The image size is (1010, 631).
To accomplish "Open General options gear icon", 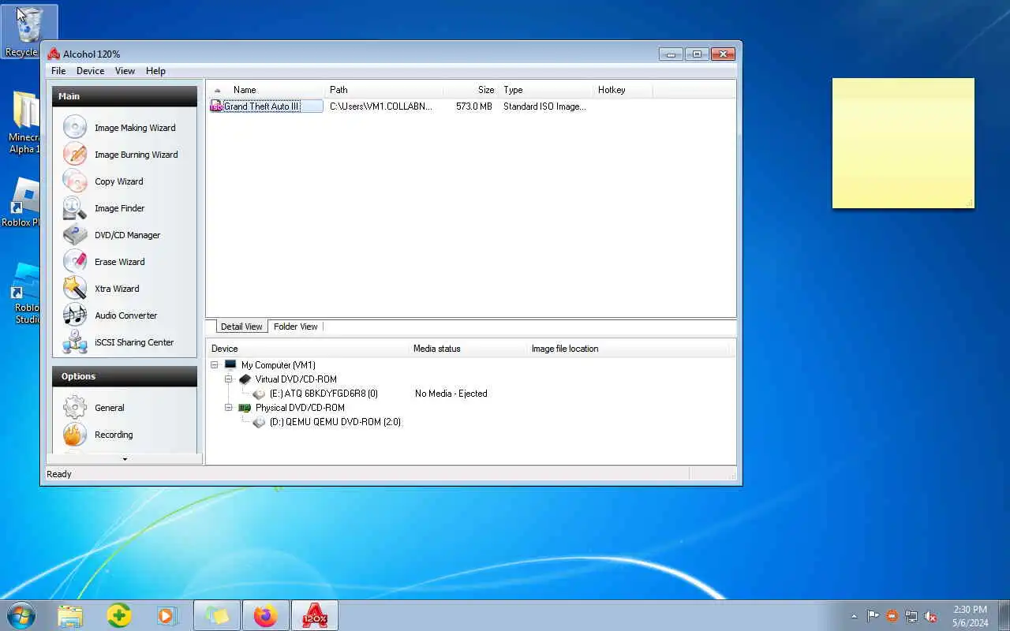I will [x=75, y=408].
